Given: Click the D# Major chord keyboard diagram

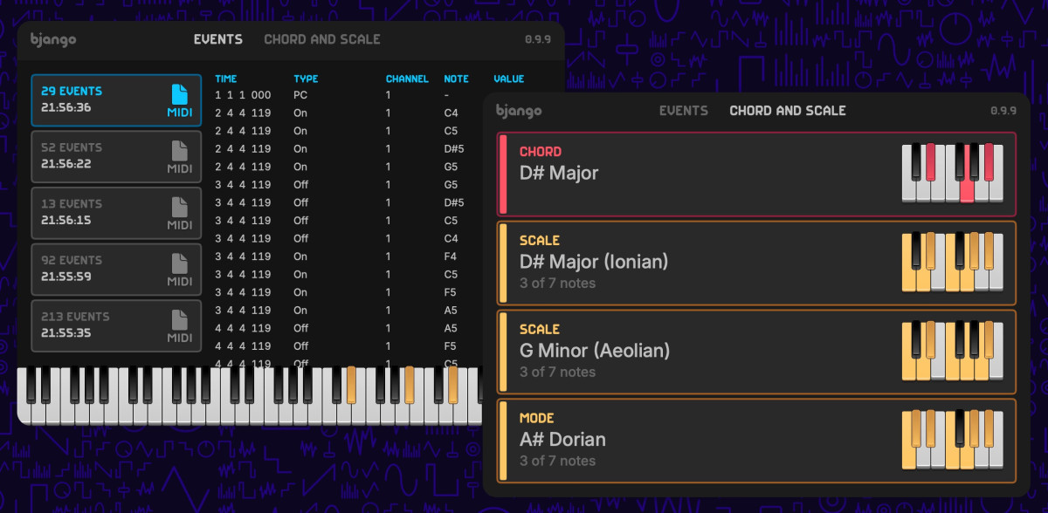Looking at the screenshot, I should pos(952,174).
